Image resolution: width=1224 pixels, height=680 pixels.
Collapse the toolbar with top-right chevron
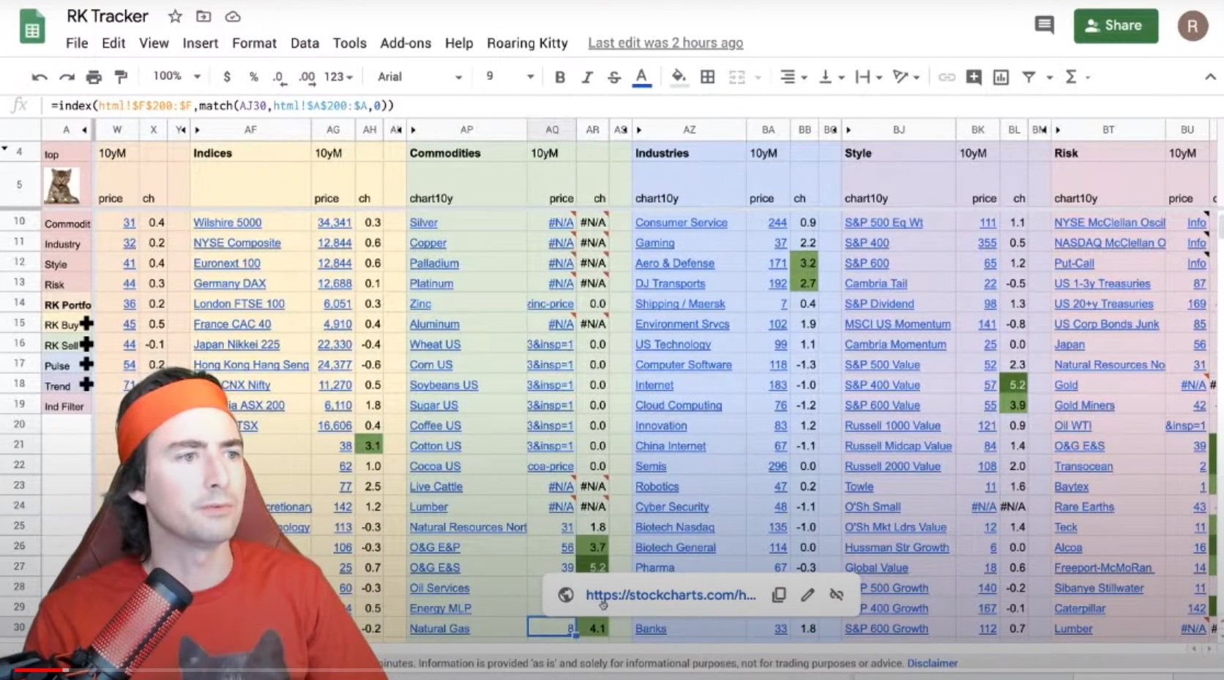[x=1209, y=77]
